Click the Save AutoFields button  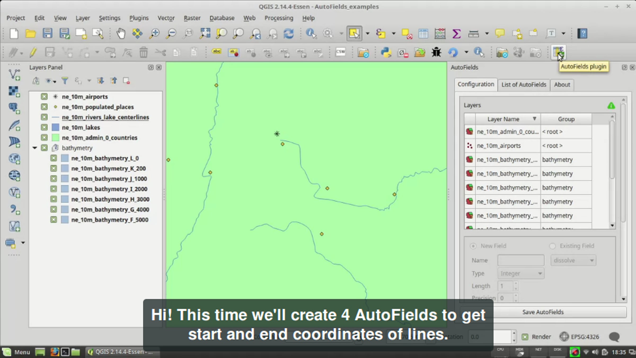543,312
